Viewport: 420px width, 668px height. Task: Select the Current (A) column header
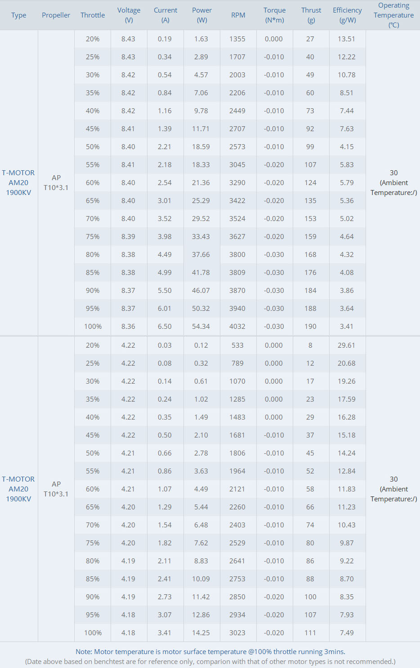point(165,15)
